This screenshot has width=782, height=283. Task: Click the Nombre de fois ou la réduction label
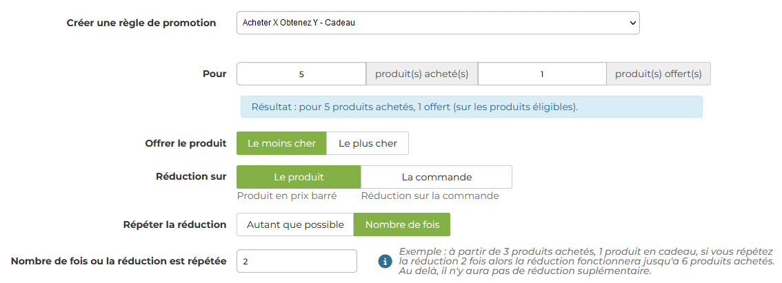coord(119,260)
